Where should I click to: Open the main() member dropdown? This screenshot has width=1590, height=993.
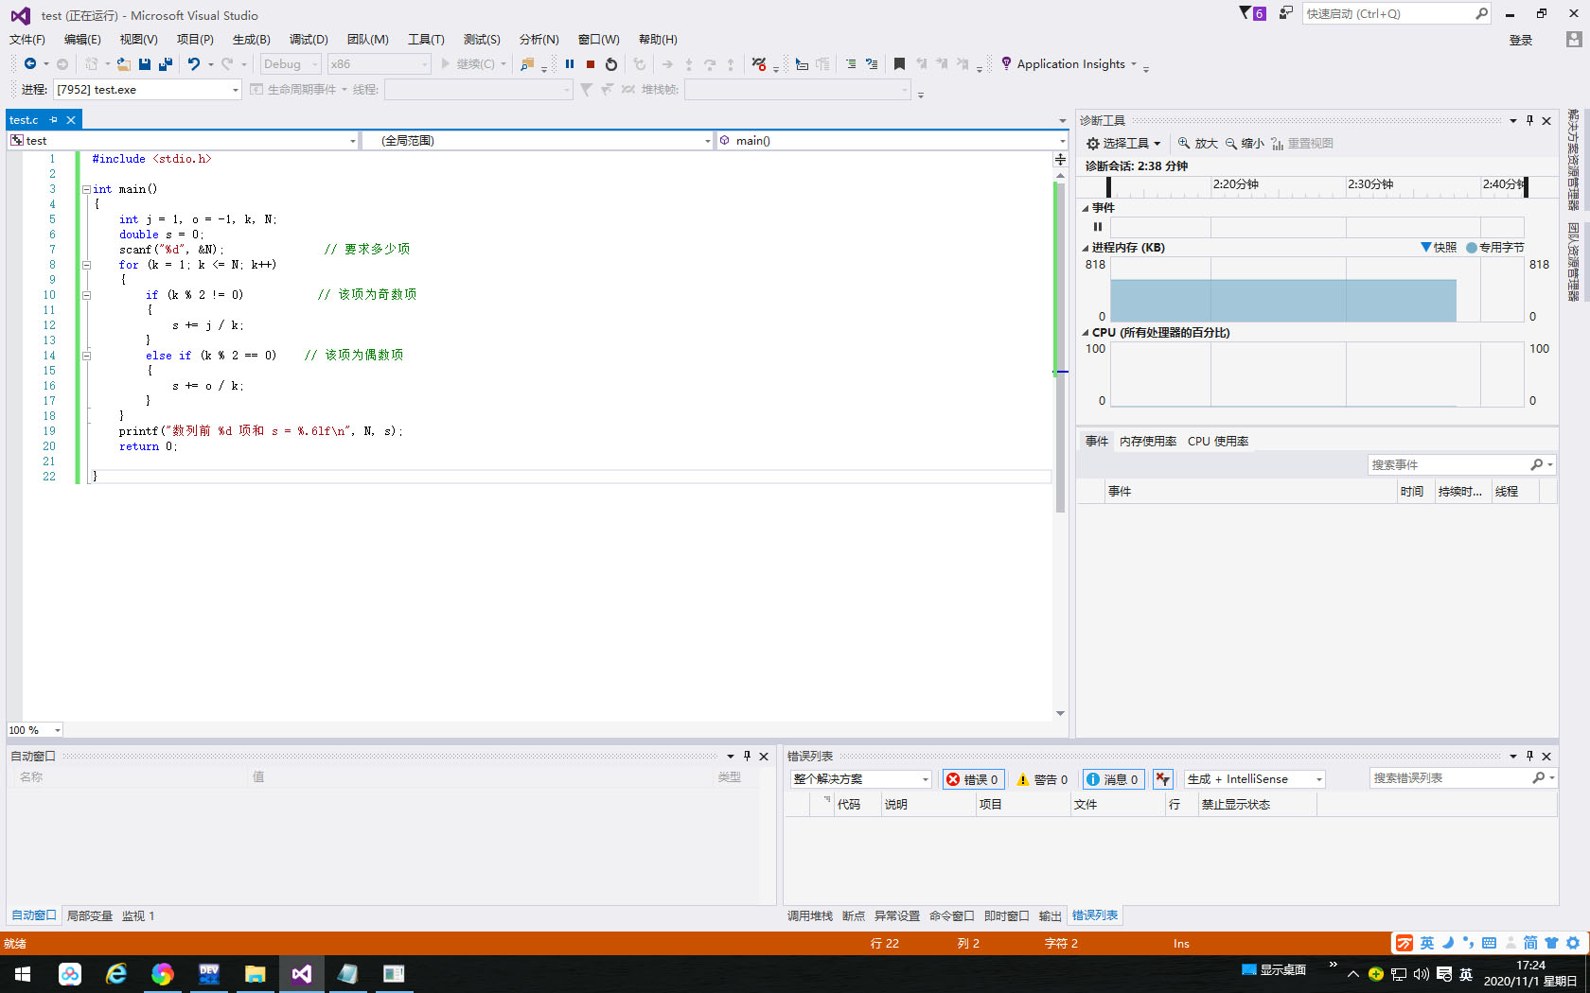(x=1062, y=141)
